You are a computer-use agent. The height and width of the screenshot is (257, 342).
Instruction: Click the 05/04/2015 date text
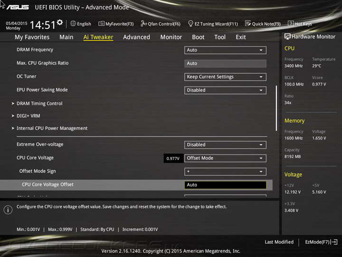point(17,23)
